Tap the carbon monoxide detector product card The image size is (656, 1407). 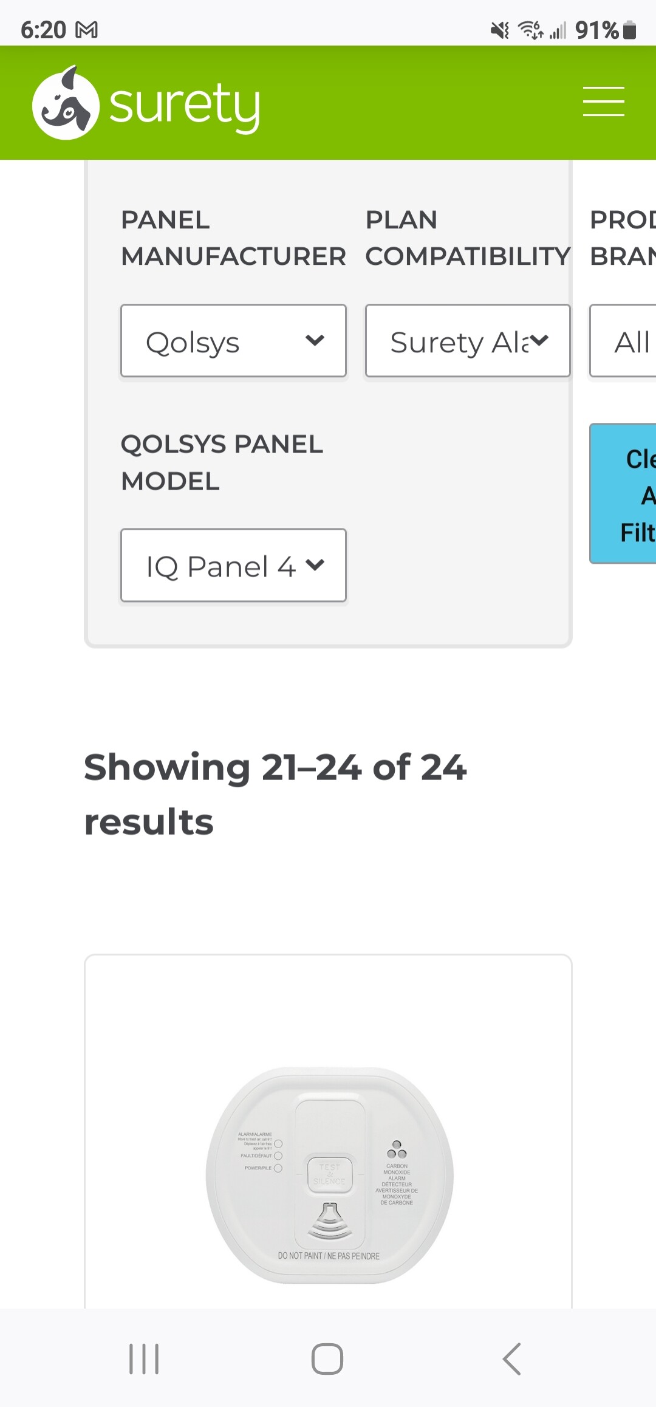(328, 1131)
